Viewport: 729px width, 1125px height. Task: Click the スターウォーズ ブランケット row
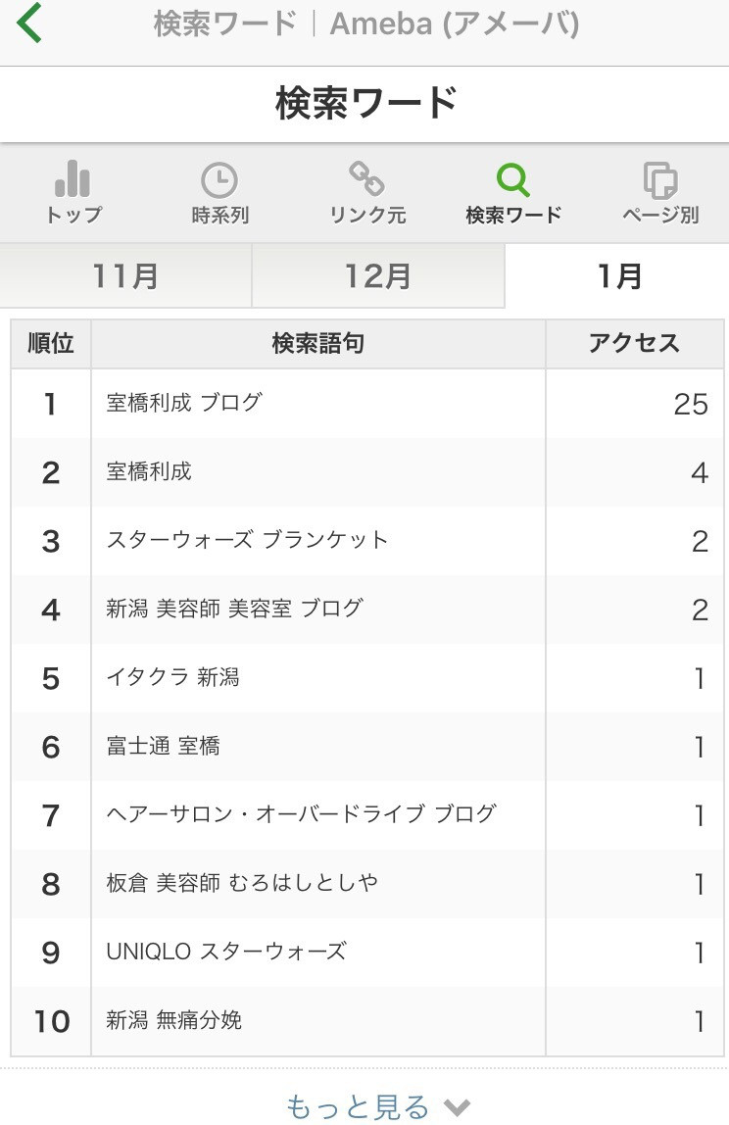[x=247, y=540]
